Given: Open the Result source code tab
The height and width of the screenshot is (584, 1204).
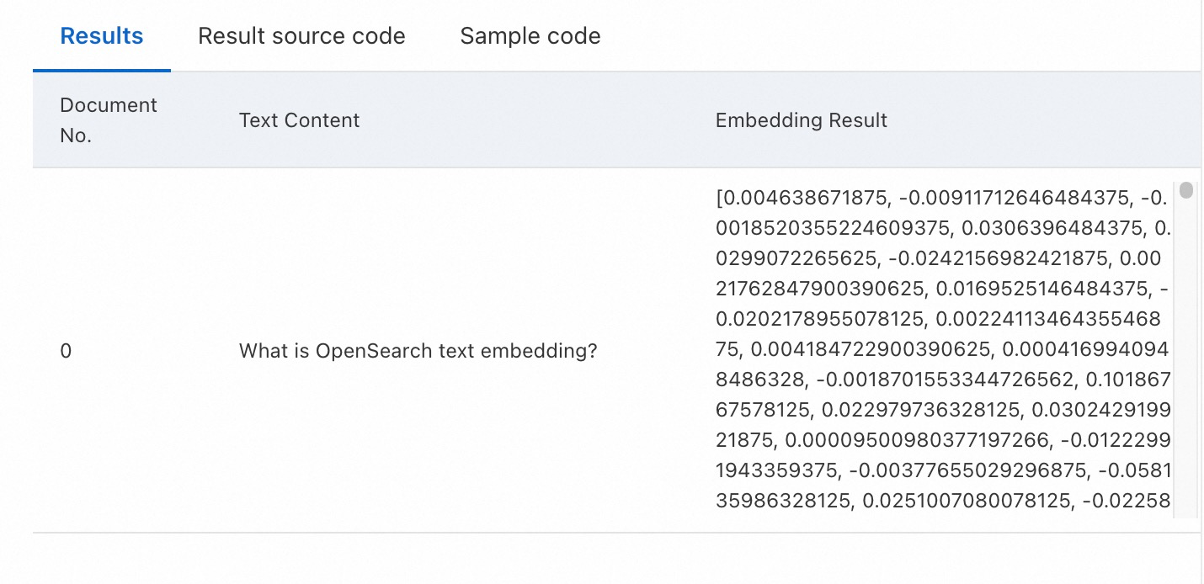Looking at the screenshot, I should pyautogui.click(x=301, y=36).
